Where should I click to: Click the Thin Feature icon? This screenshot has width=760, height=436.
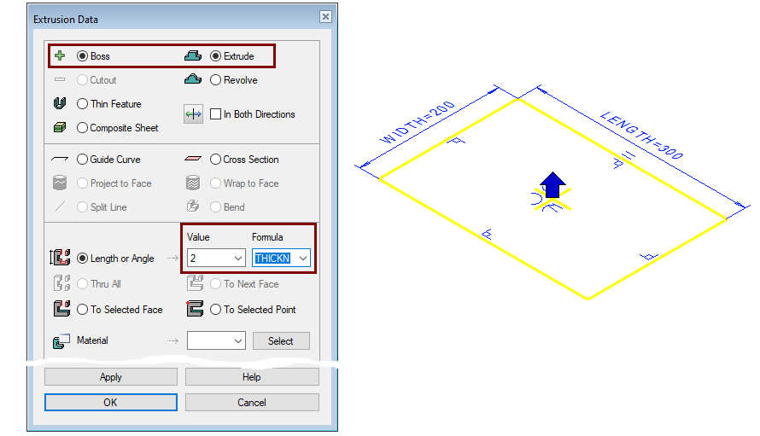point(60,103)
